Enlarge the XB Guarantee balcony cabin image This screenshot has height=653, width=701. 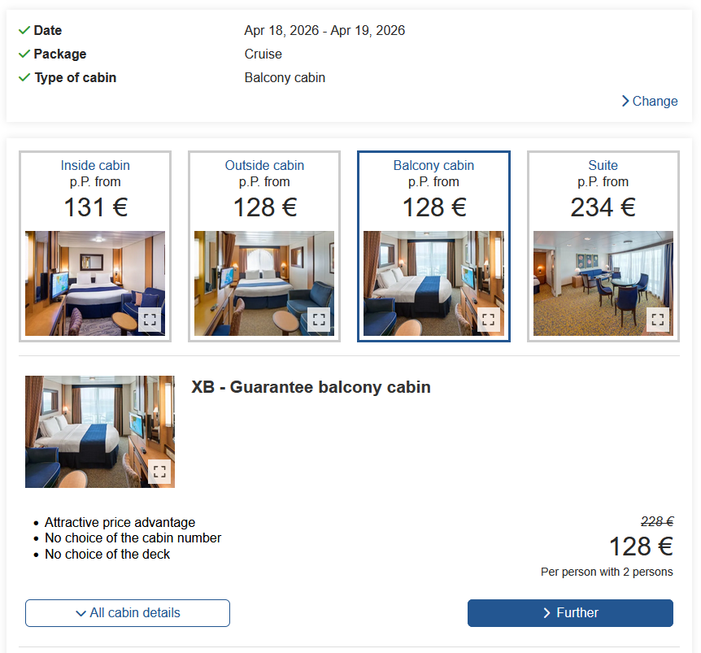159,472
